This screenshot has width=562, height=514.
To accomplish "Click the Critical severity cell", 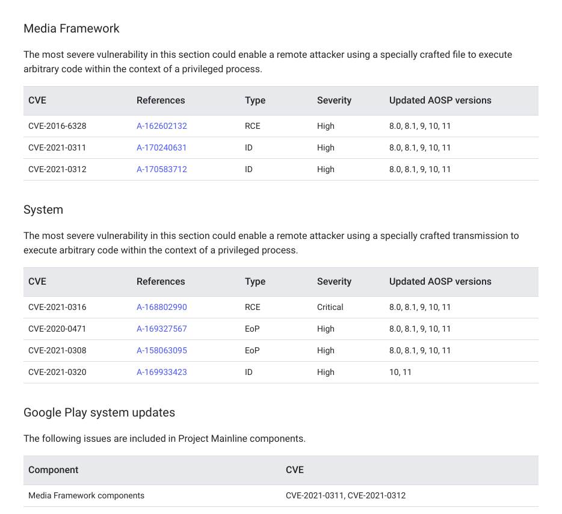I will (330, 308).
